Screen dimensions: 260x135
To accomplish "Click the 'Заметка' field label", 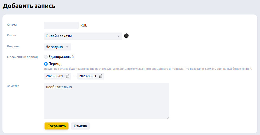I will tap(13, 86).
